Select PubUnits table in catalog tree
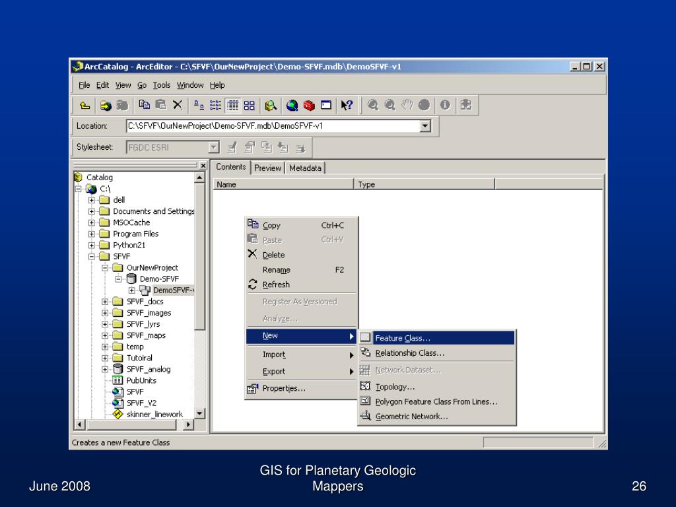Screen dimensions: 676x507 point(141,381)
